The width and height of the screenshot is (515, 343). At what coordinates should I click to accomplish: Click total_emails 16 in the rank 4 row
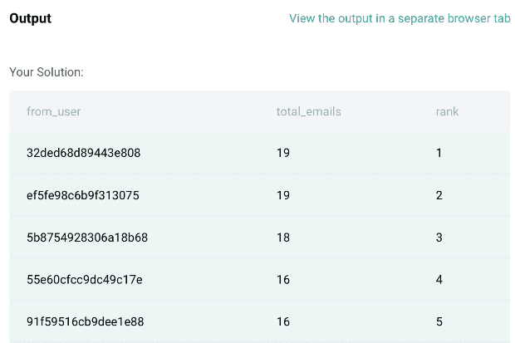click(283, 280)
